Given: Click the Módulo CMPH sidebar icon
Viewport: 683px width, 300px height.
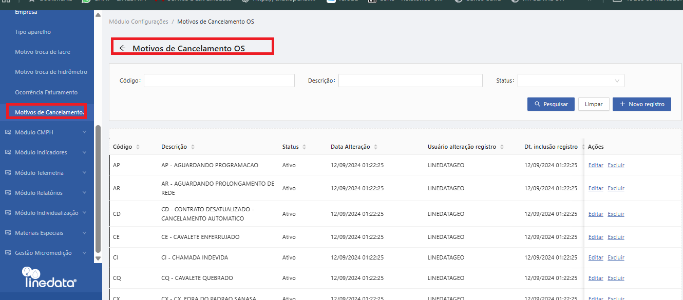Looking at the screenshot, I should pyautogui.click(x=8, y=132).
